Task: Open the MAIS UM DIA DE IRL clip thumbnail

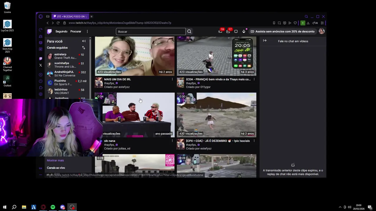Action: [135, 56]
